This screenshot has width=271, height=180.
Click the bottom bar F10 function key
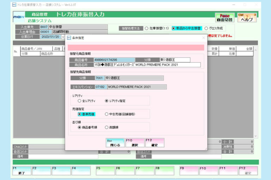point(209,171)
